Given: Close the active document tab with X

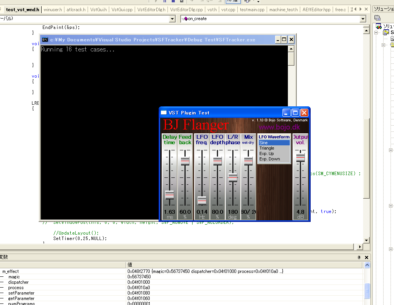Looking at the screenshot, I should click(x=367, y=9).
